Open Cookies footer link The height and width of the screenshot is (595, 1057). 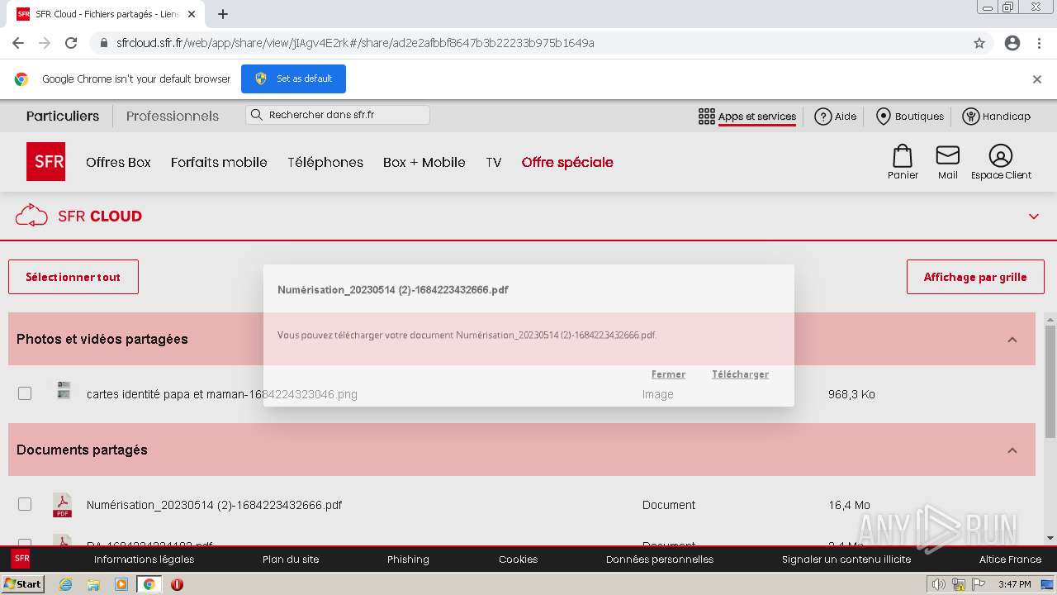518,559
